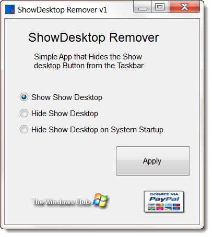Click the 'Hide Show Desktop' label text
The width and height of the screenshot is (212, 237).
(65, 114)
